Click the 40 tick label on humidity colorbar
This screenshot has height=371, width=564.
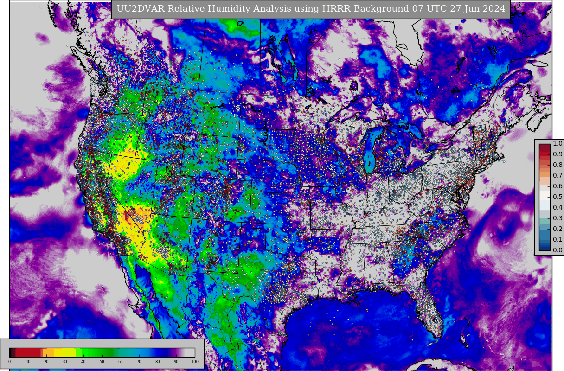pyautogui.click(x=83, y=362)
